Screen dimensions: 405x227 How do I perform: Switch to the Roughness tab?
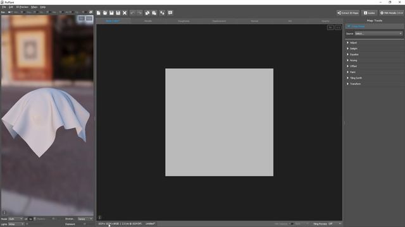point(184,21)
